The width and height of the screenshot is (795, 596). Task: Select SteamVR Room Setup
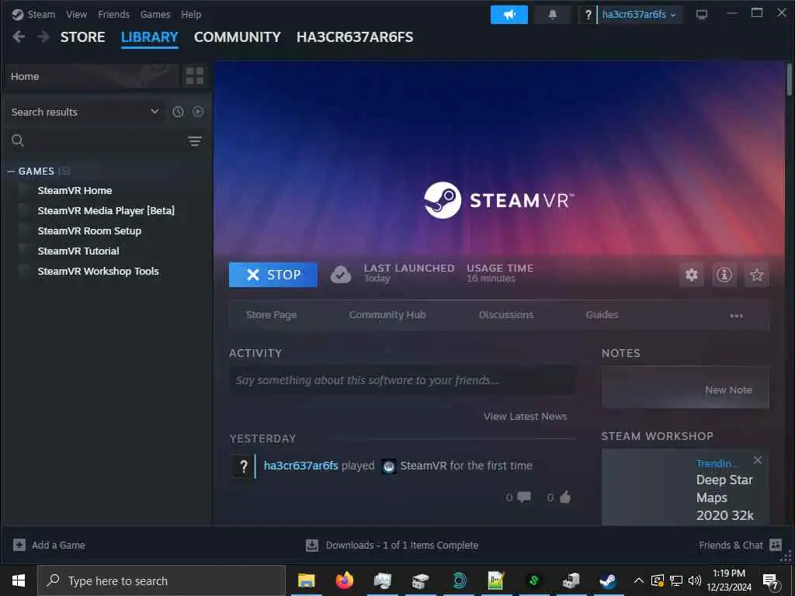click(x=89, y=230)
